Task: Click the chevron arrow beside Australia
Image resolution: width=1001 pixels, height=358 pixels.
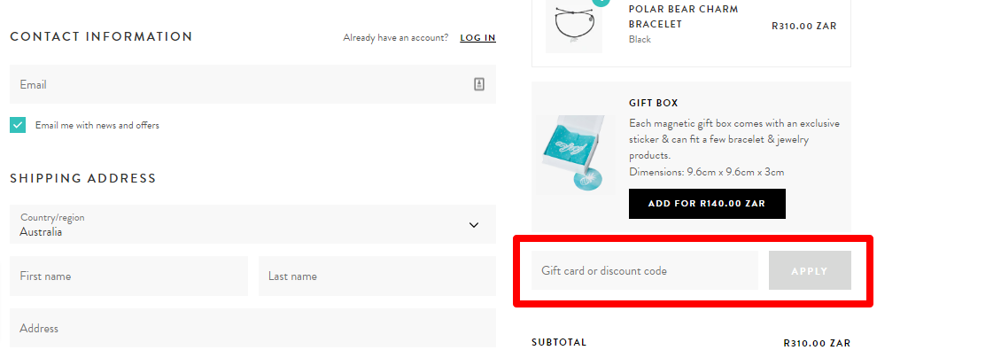Action: [x=473, y=225]
